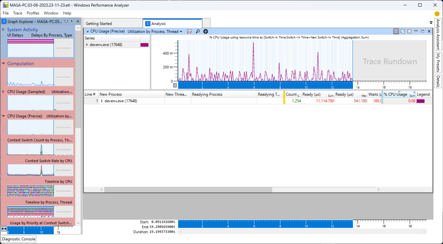
Task: Switch to the Getting Started tab
Action: tap(113, 24)
